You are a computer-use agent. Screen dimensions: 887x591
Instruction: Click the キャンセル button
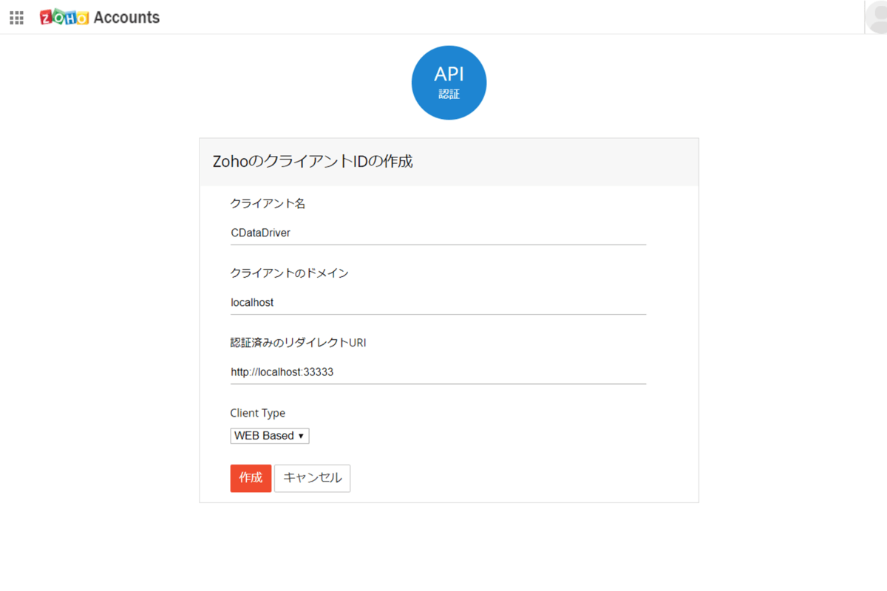click(312, 478)
